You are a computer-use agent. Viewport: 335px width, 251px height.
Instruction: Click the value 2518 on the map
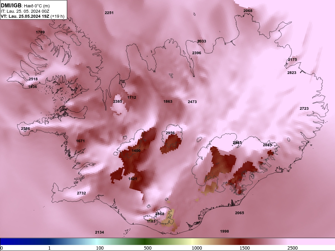pos(33,79)
